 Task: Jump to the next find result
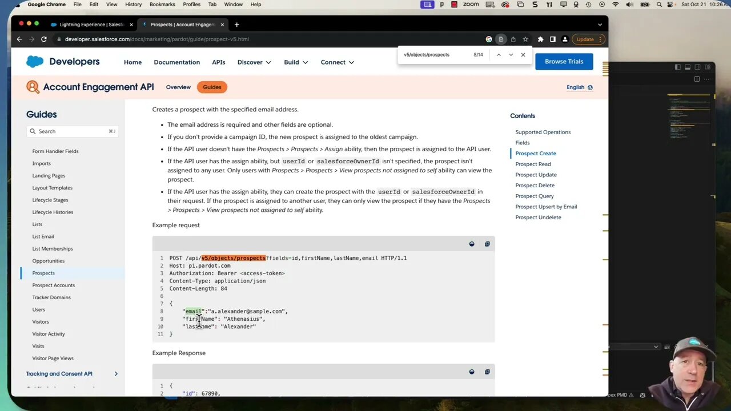click(x=511, y=55)
